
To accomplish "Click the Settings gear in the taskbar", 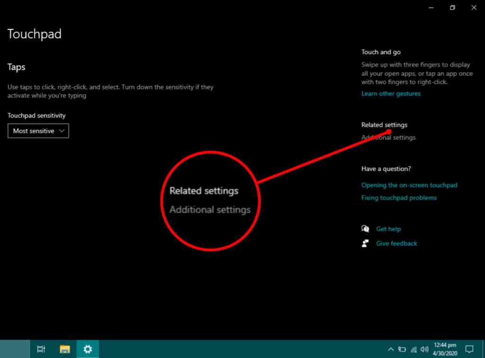I will coord(88,349).
